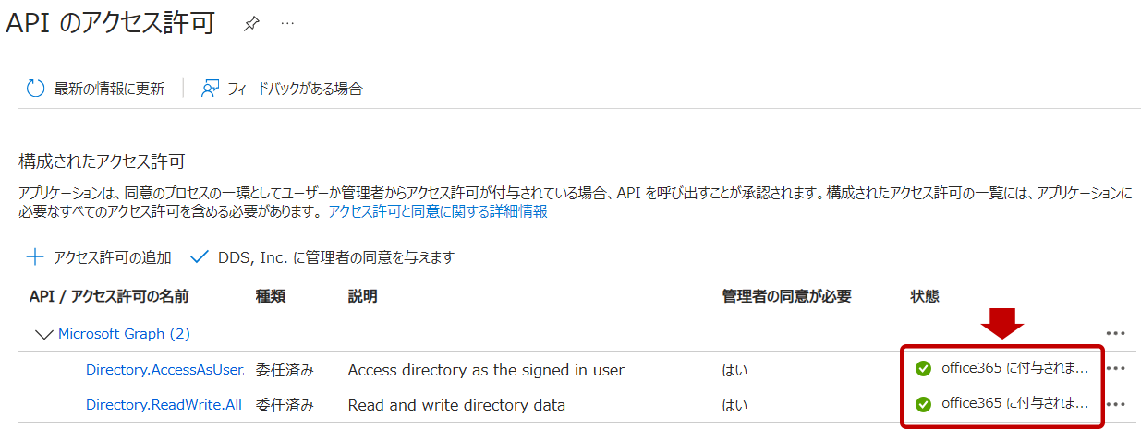Click the feedback person icon
1141x429 pixels.
pos(211,89)
